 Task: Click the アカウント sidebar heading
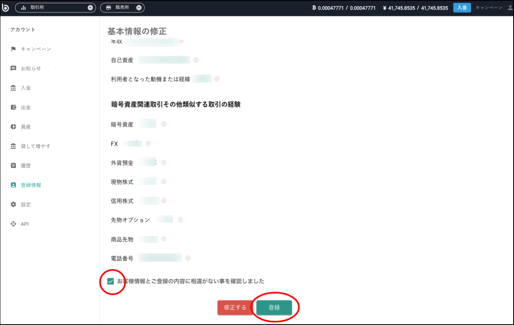click(23, 30)
